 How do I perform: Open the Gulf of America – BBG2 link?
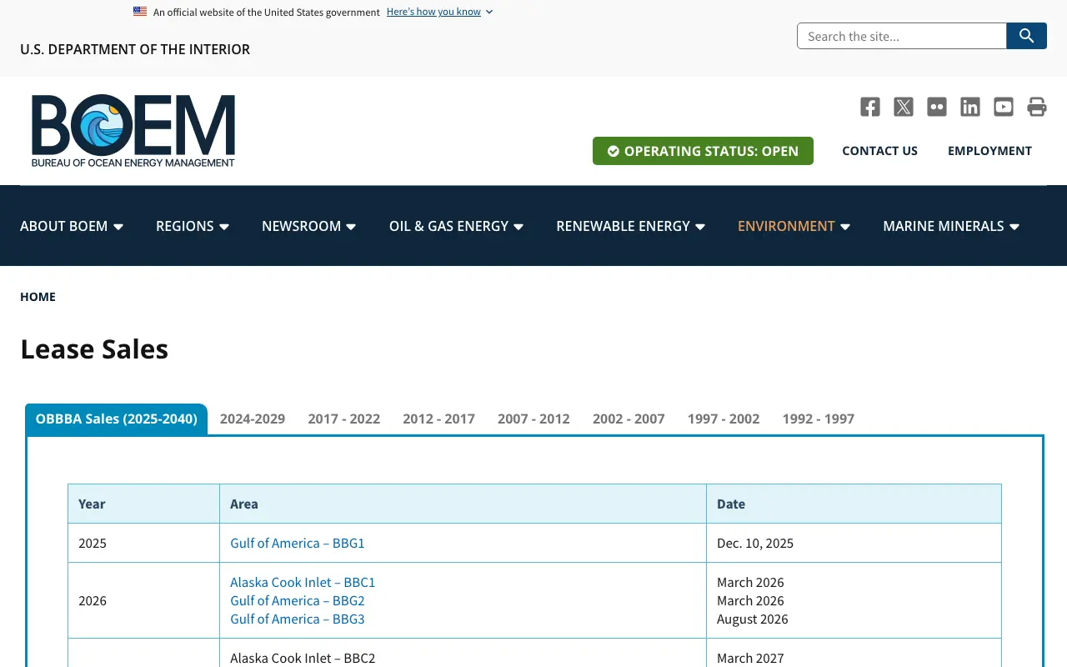point(298,600)
